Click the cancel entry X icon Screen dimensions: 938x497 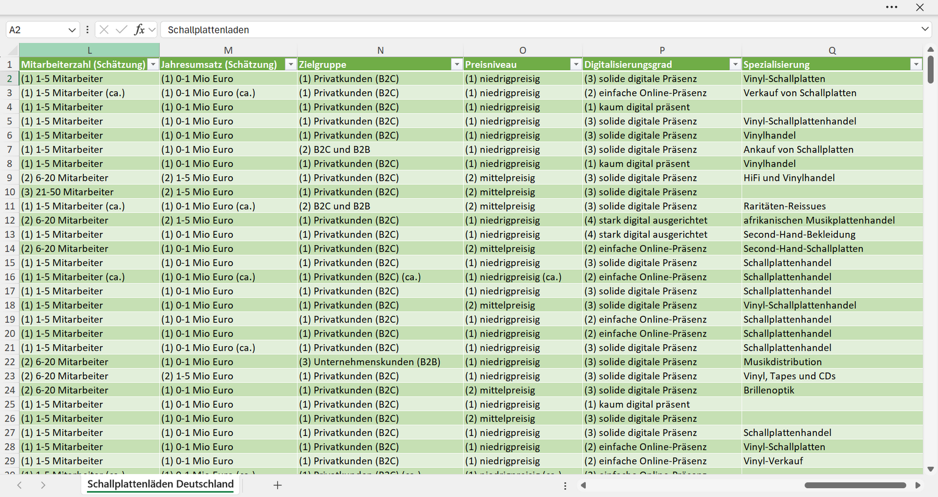tap(104, 30)
